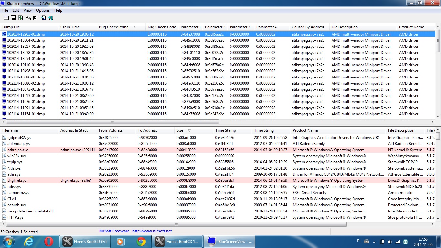
Task: Open Advanced Options from the toolbar
Action: pyautogui.click(x=6, y=18)
